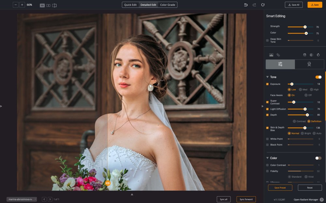
Task: Click the horizontal flip icon
Action: pyautogui.click(x=311, y=55)
